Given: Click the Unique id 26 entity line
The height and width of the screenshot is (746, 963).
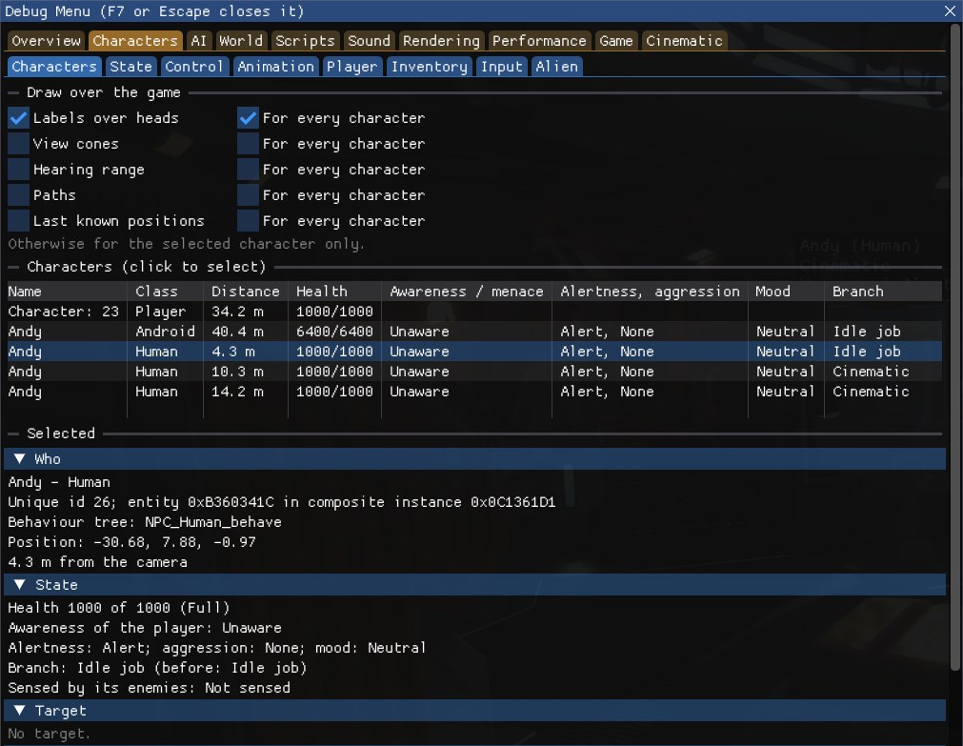Looking at the screenshot, I should (x=281, y=502).
